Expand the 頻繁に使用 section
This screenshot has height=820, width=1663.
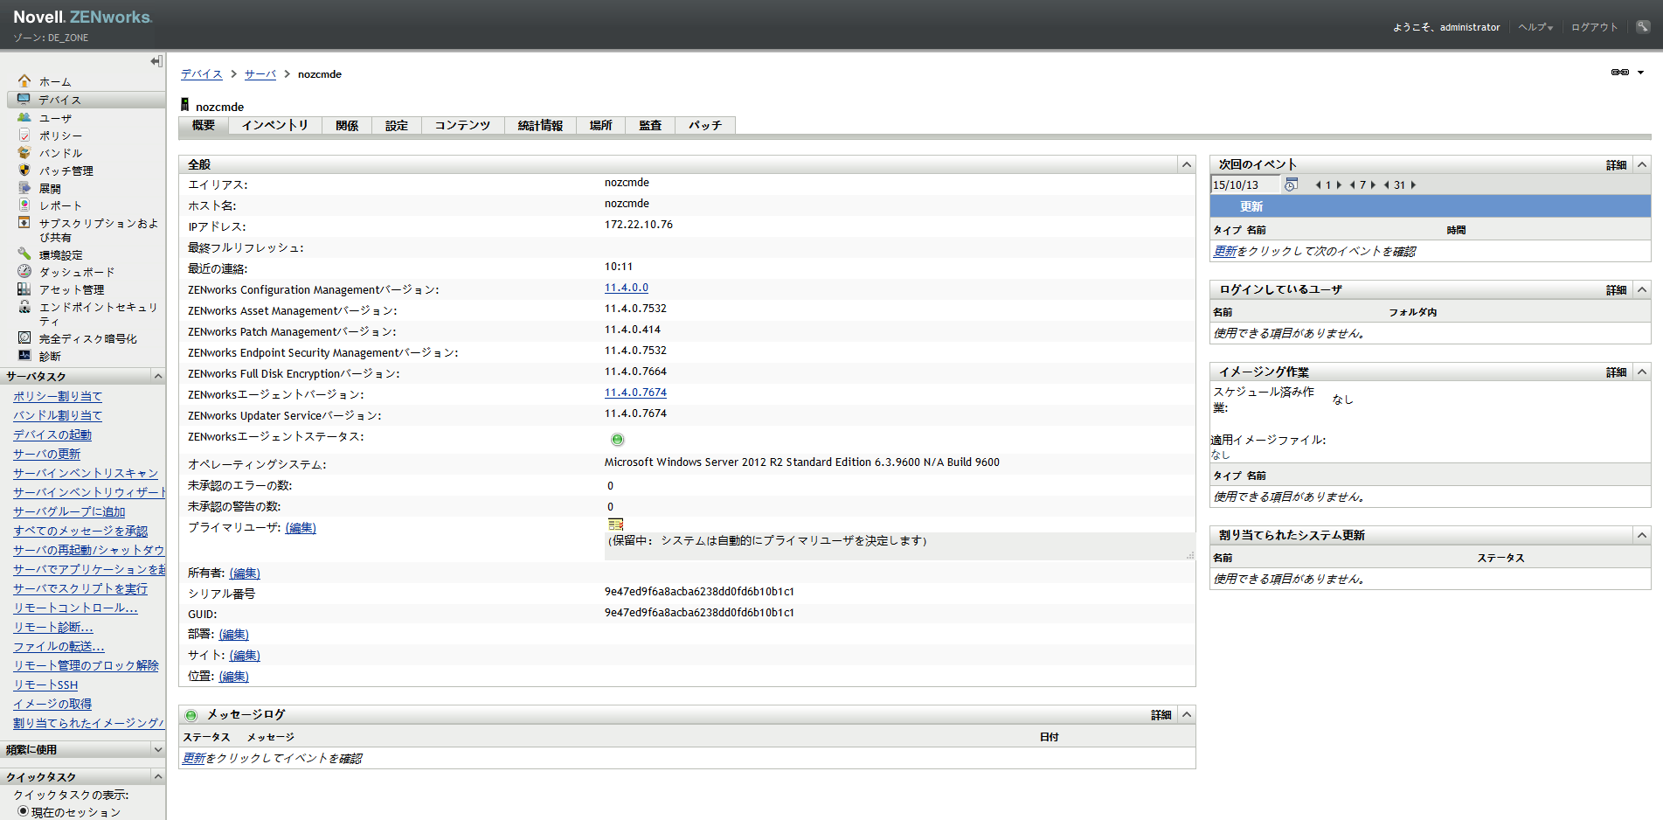158,749
